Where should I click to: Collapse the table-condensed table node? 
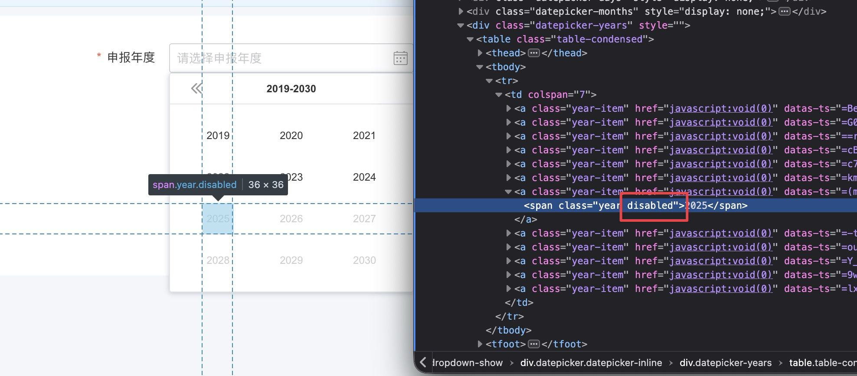(x=470, y=39)
